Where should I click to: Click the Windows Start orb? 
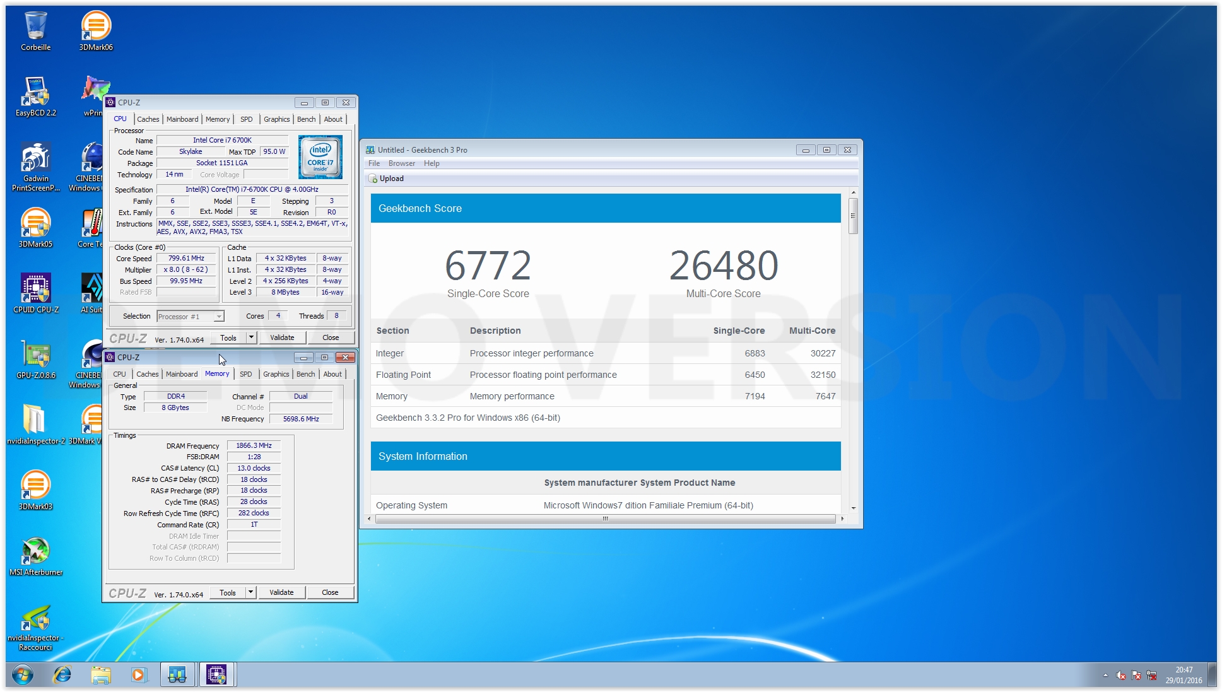pyautogui.click(x=23, y=675)
